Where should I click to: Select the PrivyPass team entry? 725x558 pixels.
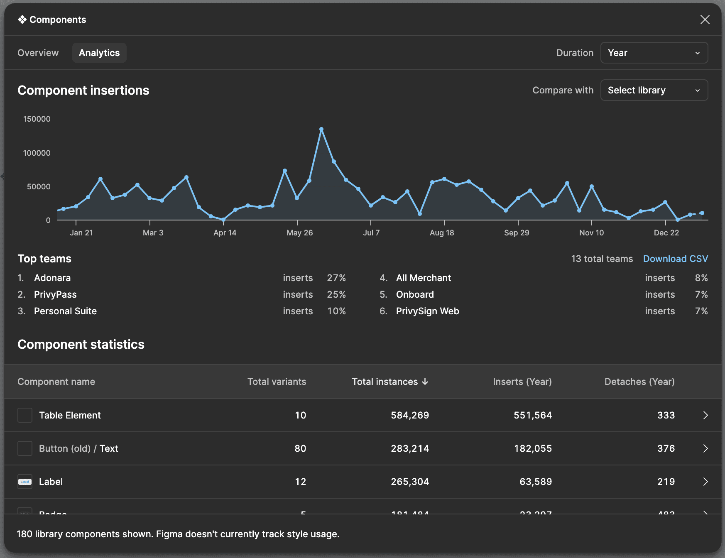point(55,294)
